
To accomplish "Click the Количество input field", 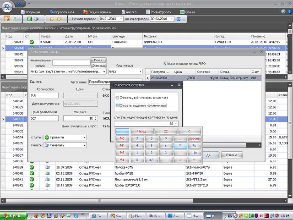I will [x=44, y=95].
